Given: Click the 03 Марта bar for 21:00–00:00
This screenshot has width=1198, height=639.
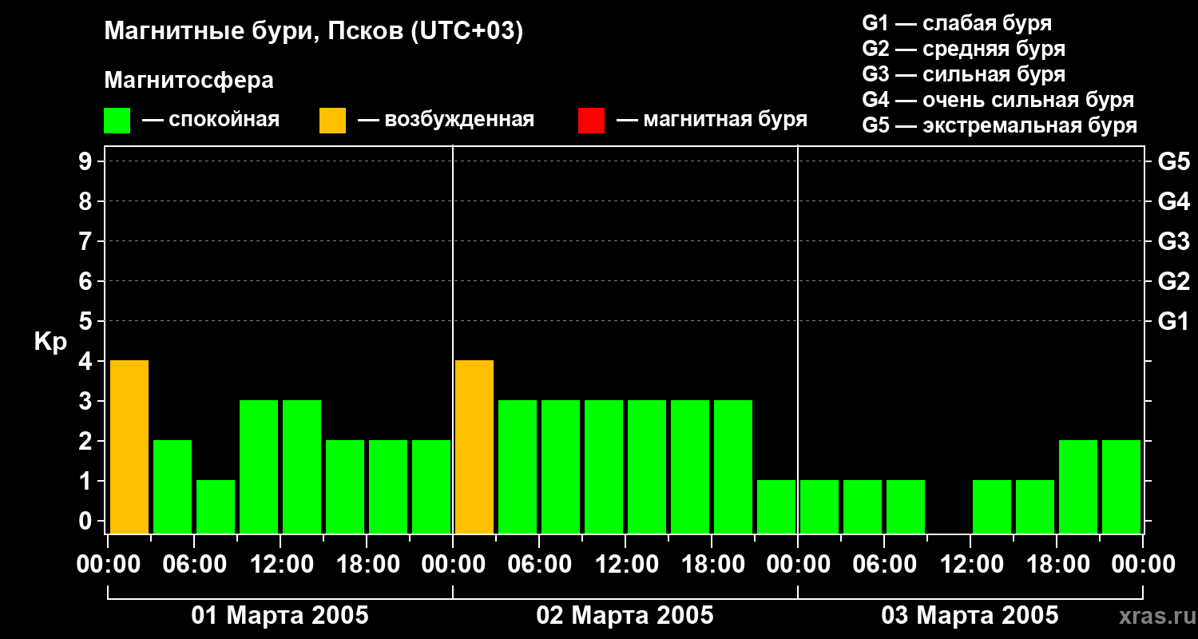Looking at the screenshot, I should tap(1121, 486).
